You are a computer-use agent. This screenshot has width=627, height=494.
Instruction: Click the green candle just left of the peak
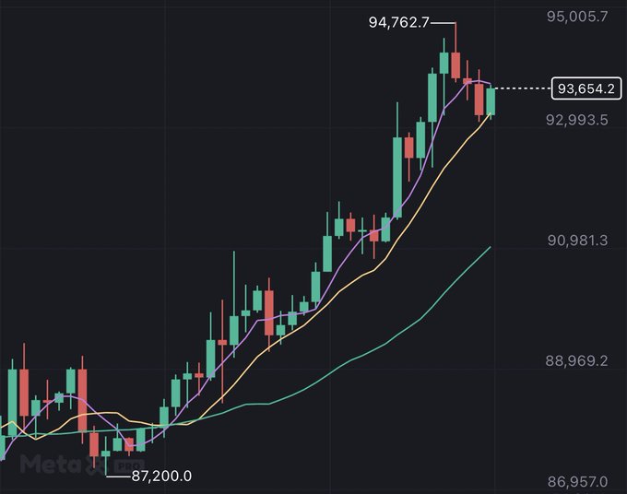444,64
